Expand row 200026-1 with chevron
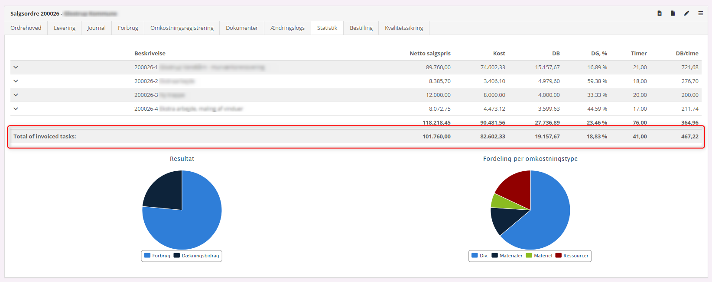 16,67
